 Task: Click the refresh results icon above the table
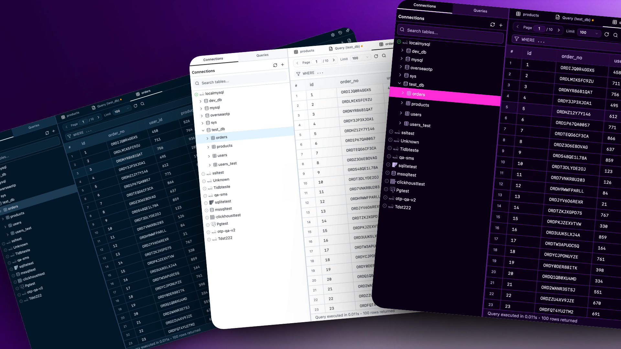click(607, 34)
